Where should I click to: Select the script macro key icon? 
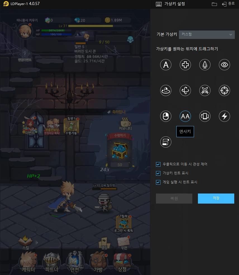[x=166, y=142]
